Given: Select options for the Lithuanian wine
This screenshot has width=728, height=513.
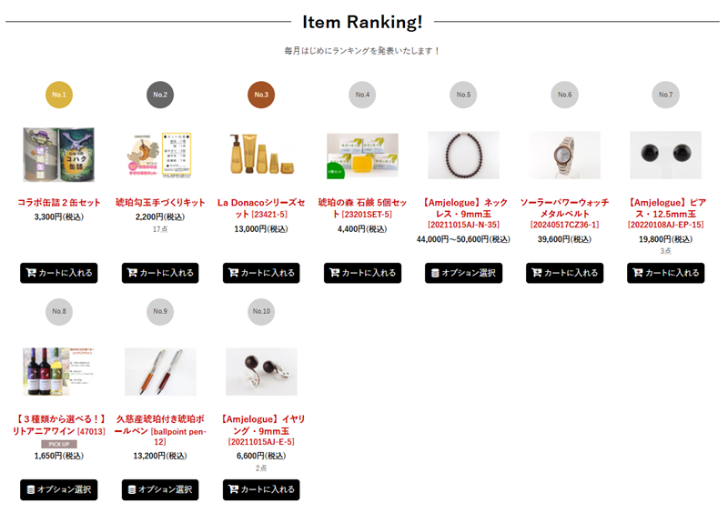Looking at the screenshot, I should [59, 489].
